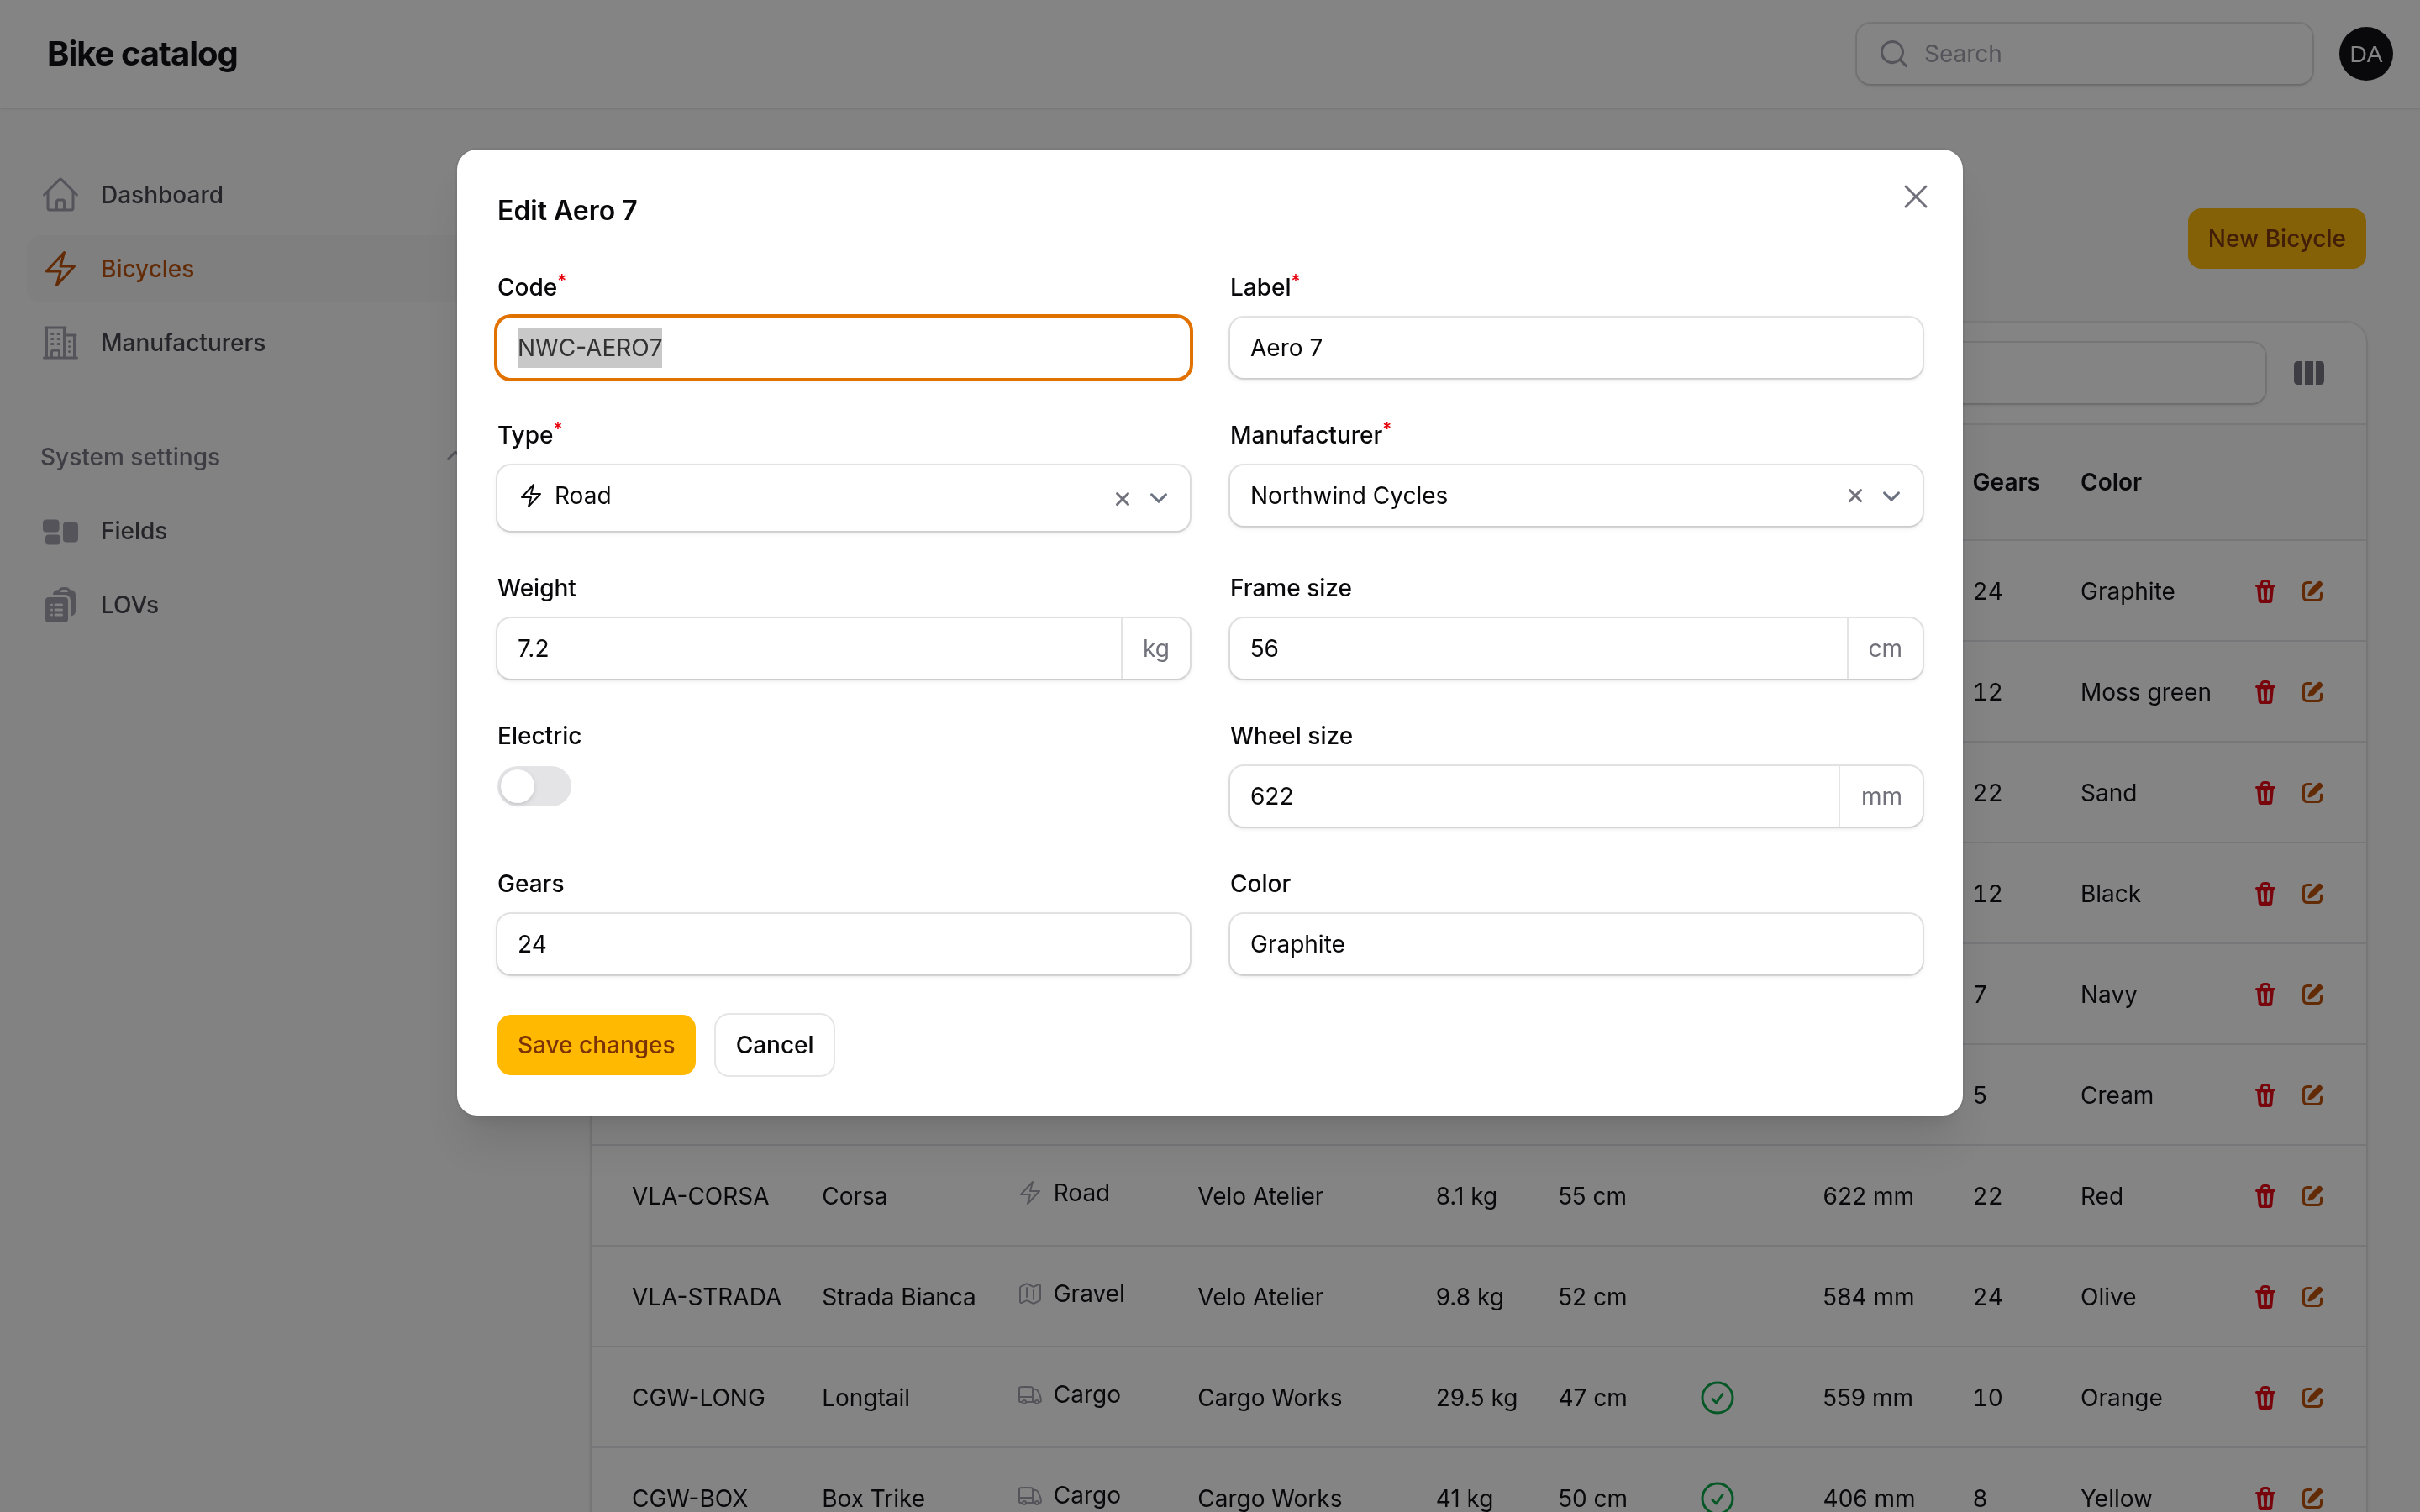Expand the Manufacturer dropdown chevron
The height and width of the screenshot is (1512, 2420).
click(x=1891, y=496)
